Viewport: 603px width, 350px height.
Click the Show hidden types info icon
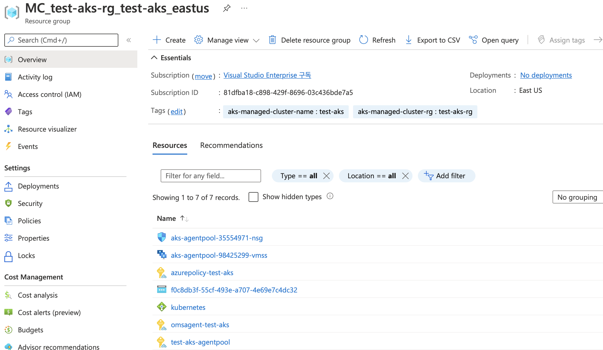click(330, 196)
